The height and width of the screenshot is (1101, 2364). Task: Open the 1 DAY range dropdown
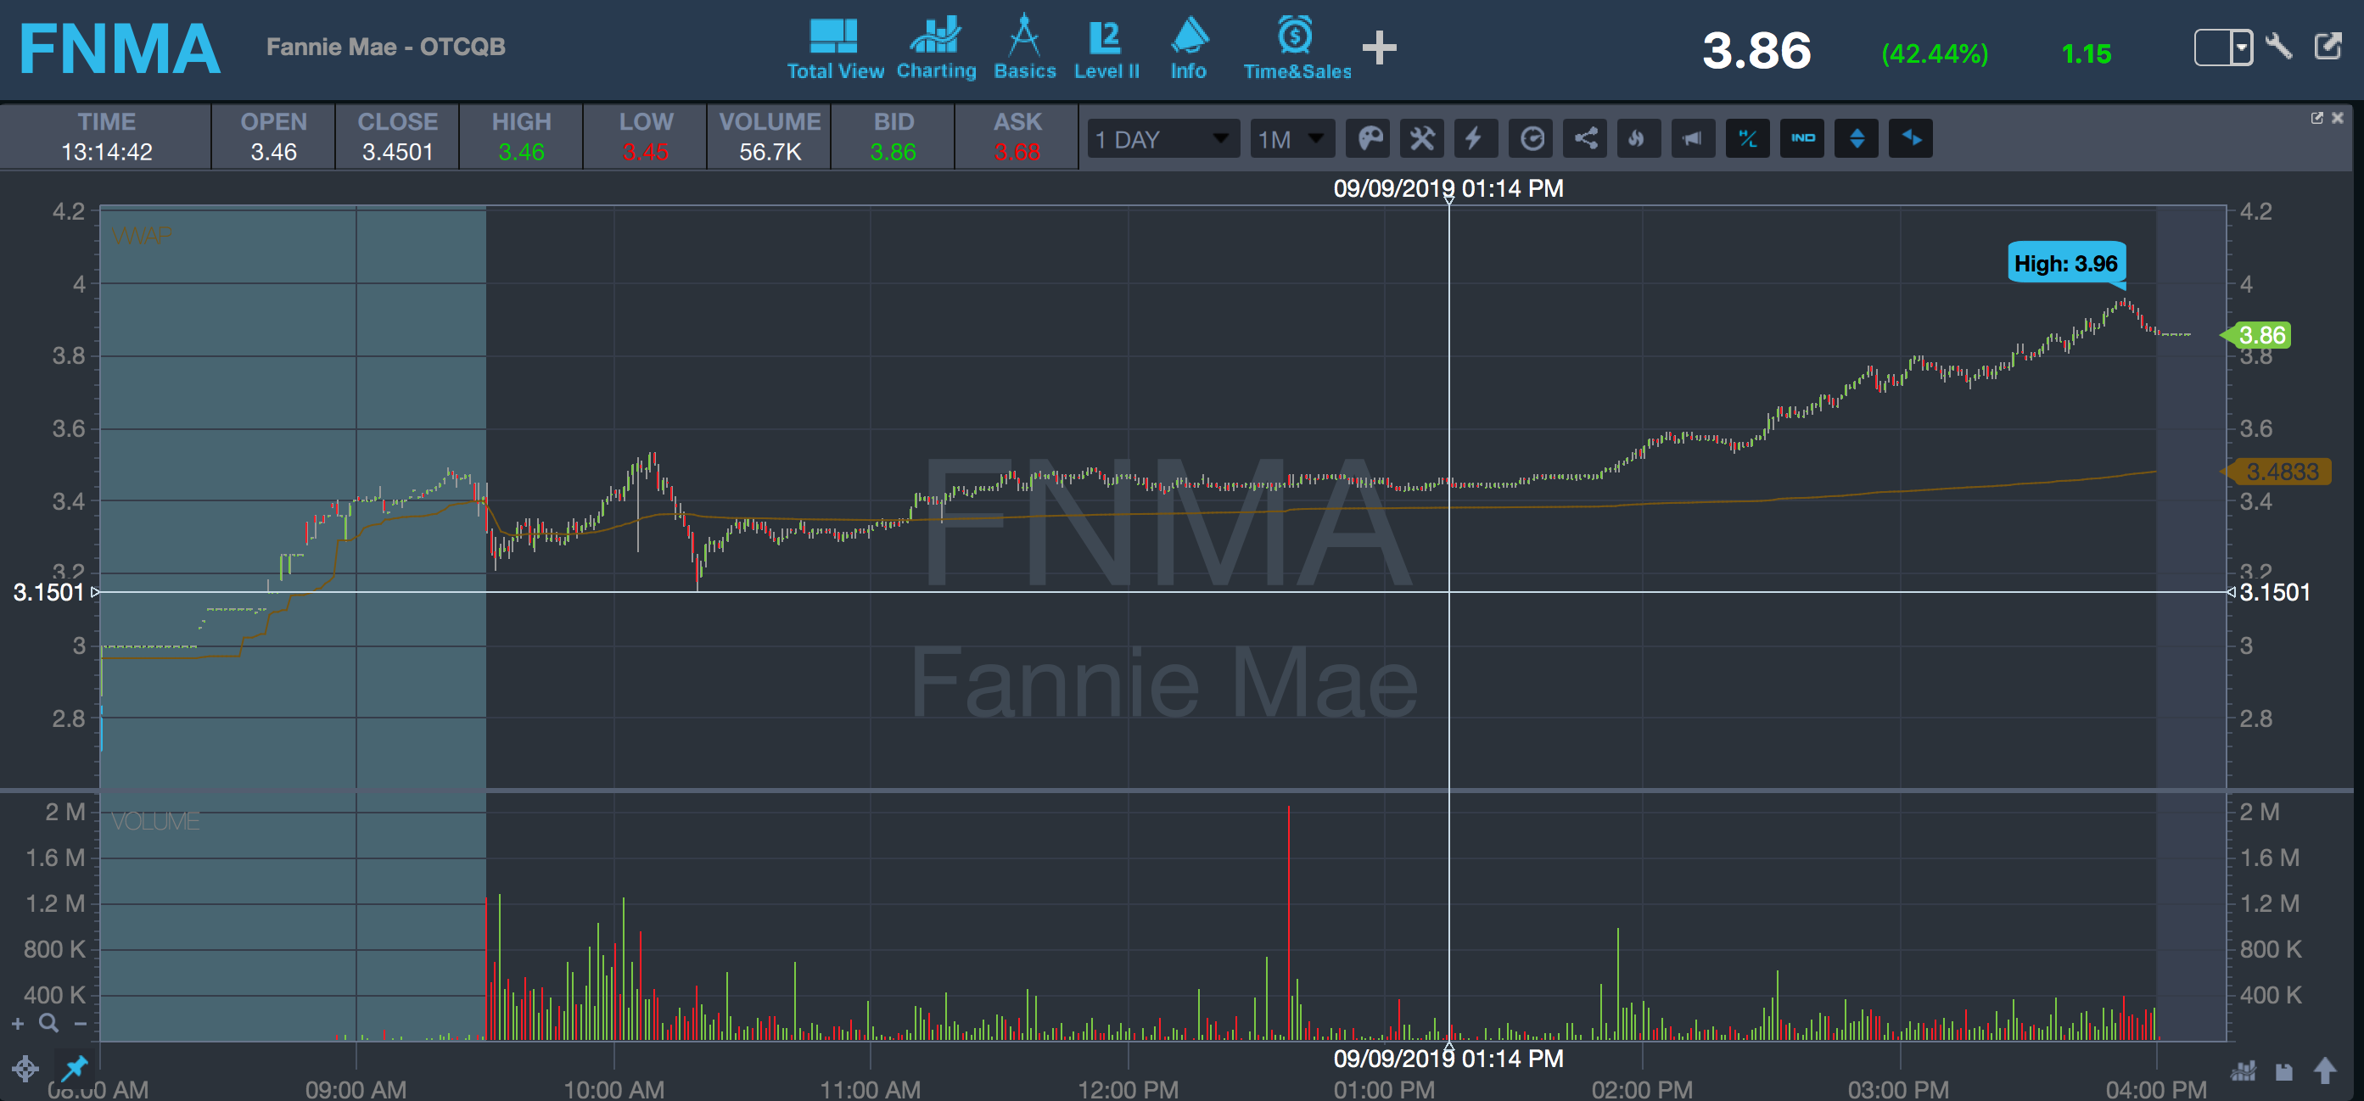(x=1162, y=139)
